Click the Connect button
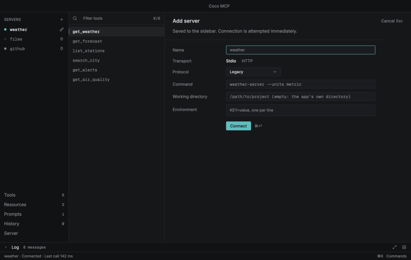The image size is (411, 260). (x=238, y=126)
